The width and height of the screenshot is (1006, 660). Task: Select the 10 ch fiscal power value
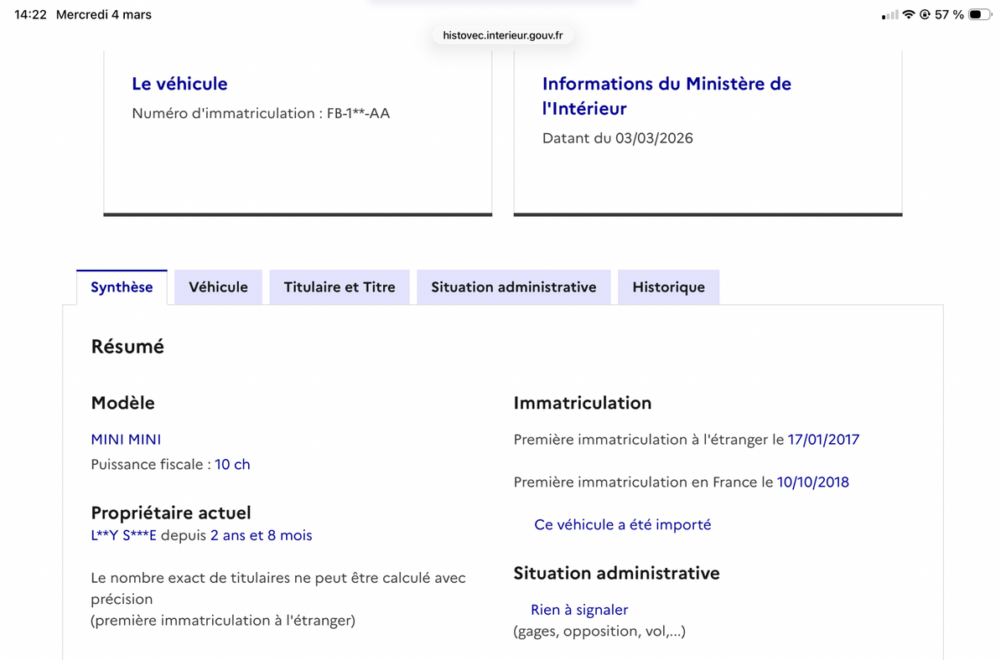(232, 465)
